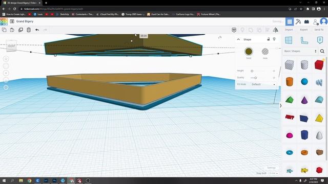The height and width of the screenshot is (184, 328).
Task: Click the Show all eye icon
Action: coord(234,30)
